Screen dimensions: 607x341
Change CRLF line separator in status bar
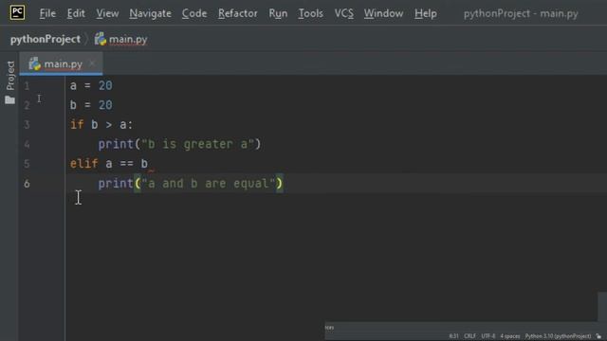tap(469, 336)
